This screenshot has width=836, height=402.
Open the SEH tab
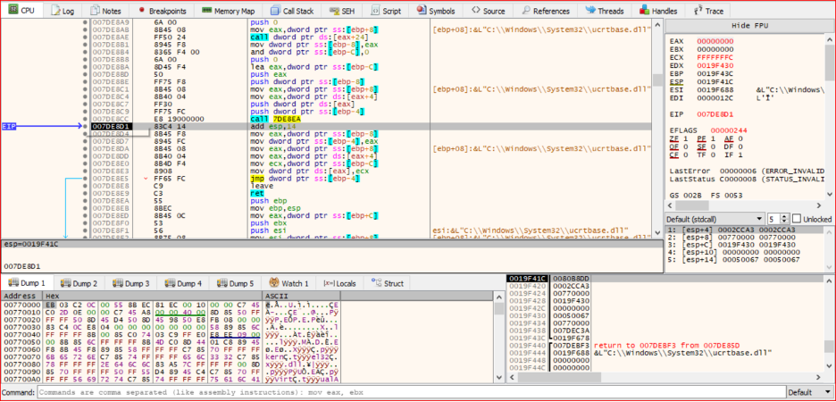click(343, 11)
